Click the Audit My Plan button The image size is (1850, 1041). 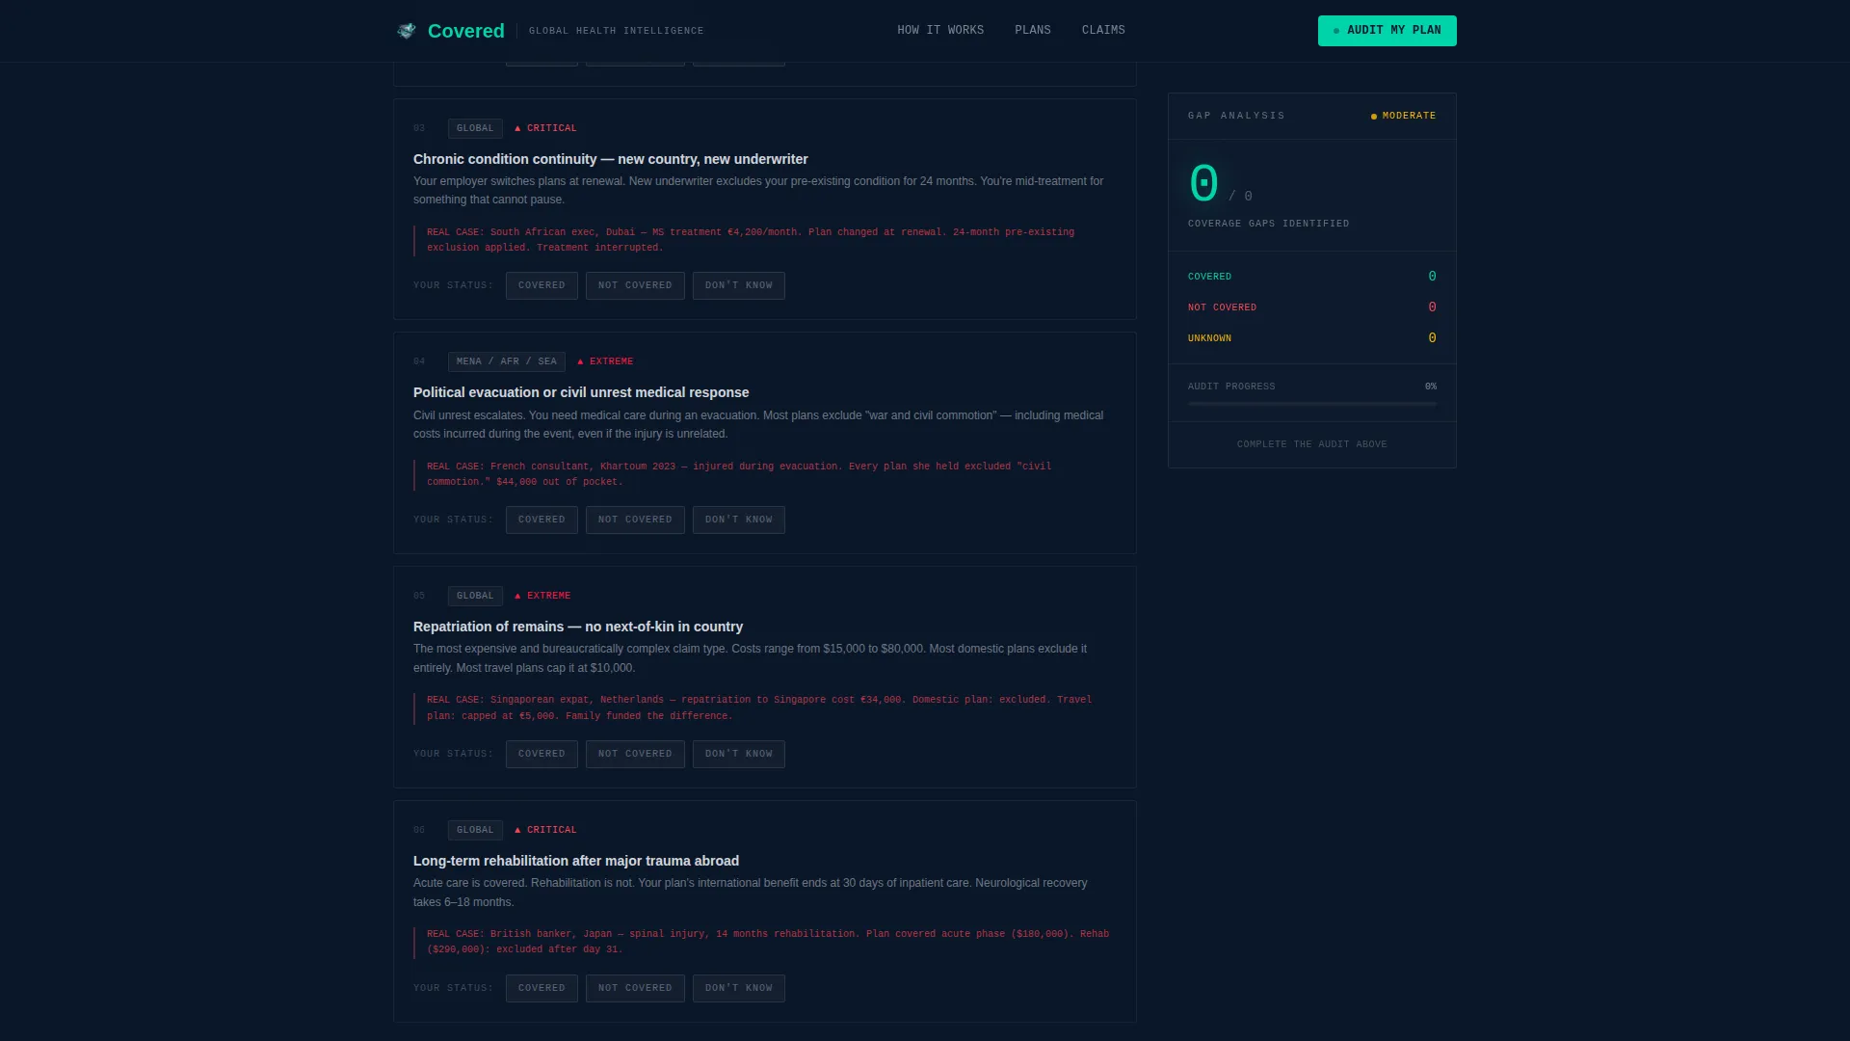click(x=1387, y=31)
